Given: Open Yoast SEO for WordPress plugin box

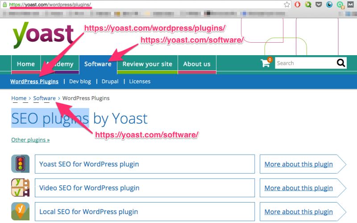Looking at the screenshot, I should [x=145, y=164].
